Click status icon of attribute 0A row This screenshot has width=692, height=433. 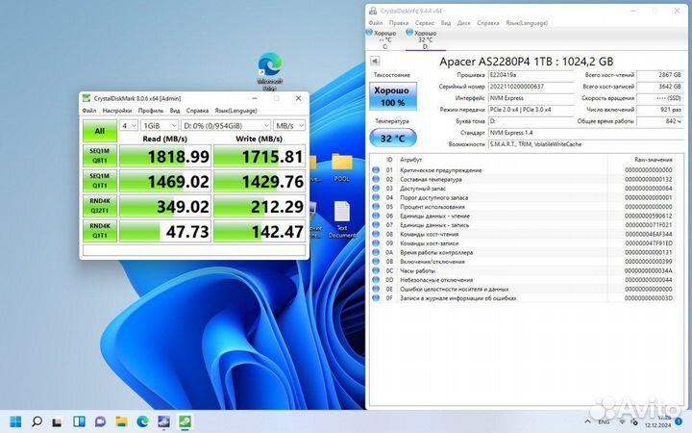[x=376, y=252]
